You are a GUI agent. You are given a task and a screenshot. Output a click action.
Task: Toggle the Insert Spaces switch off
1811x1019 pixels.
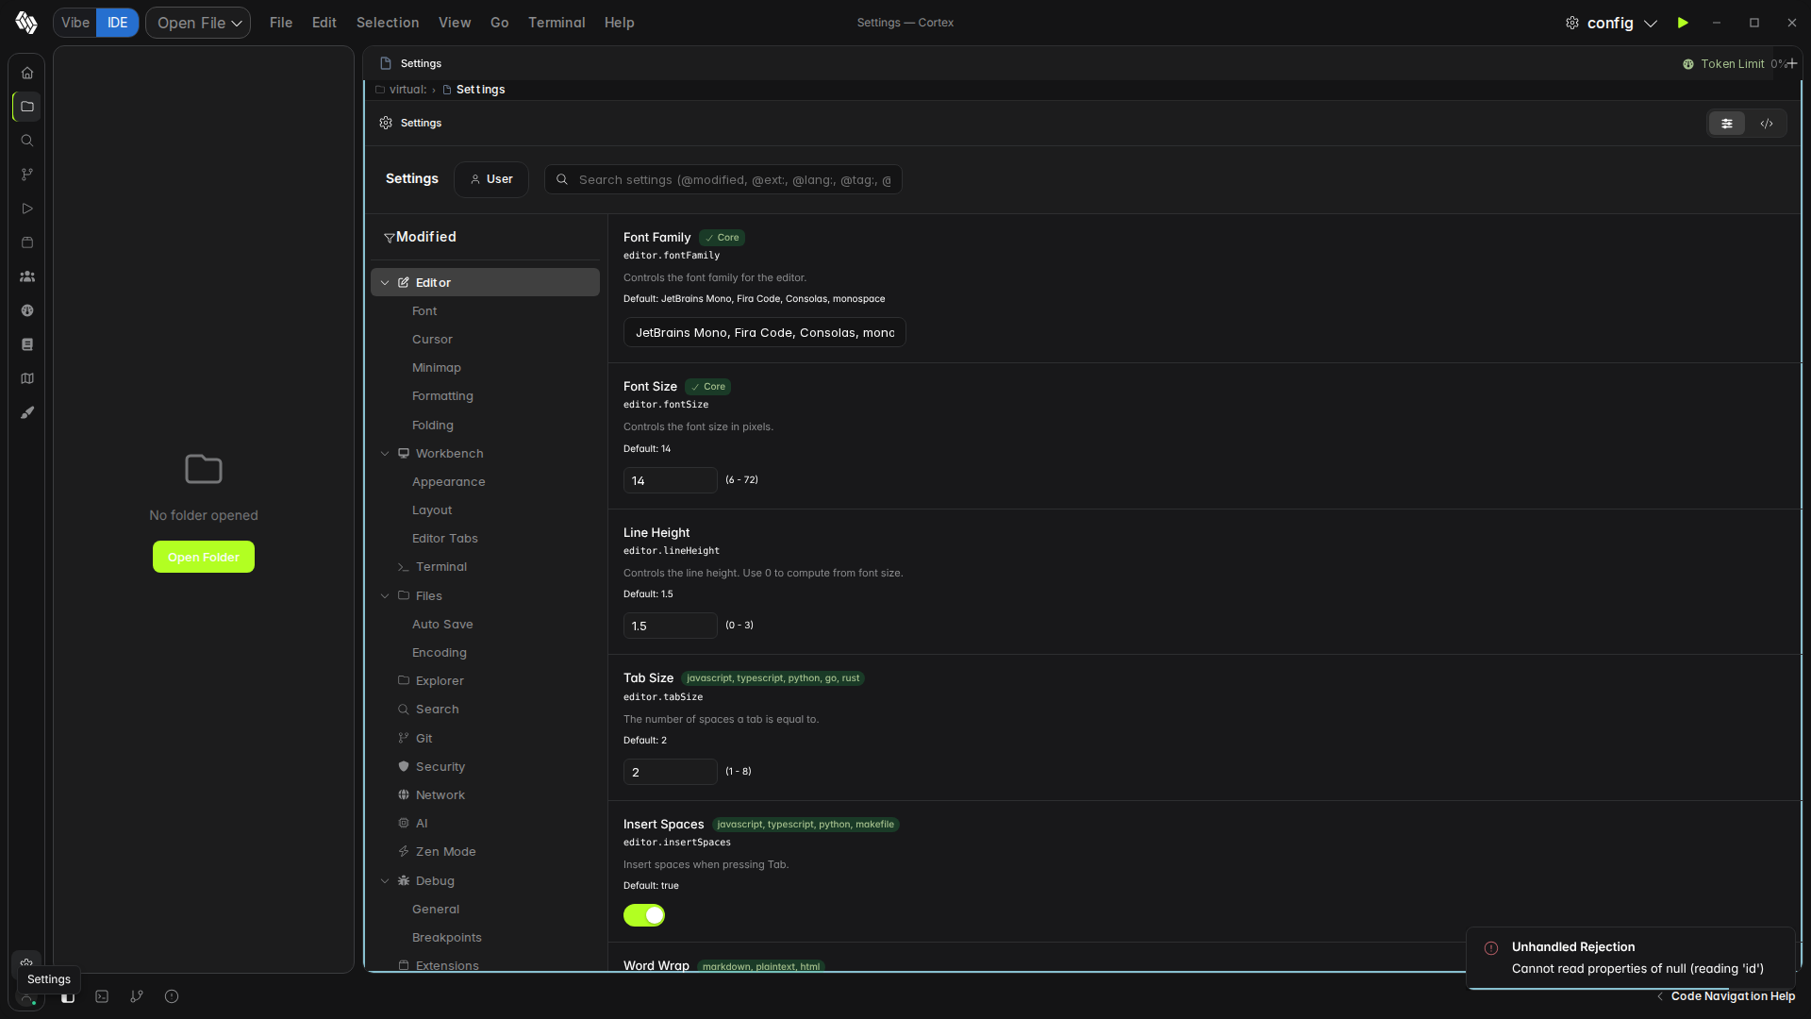pos(644,915)
